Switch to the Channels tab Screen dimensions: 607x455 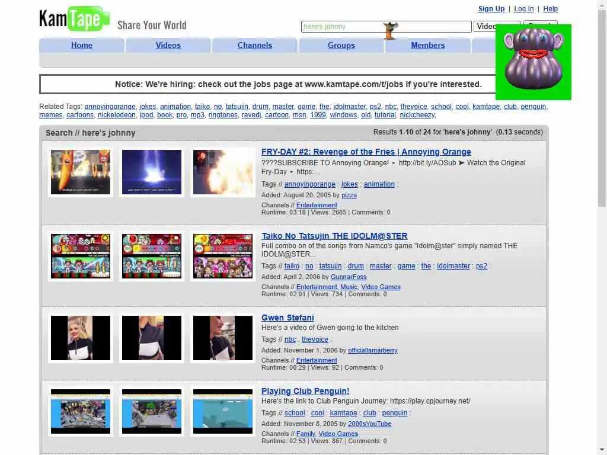tap(255, 45)
